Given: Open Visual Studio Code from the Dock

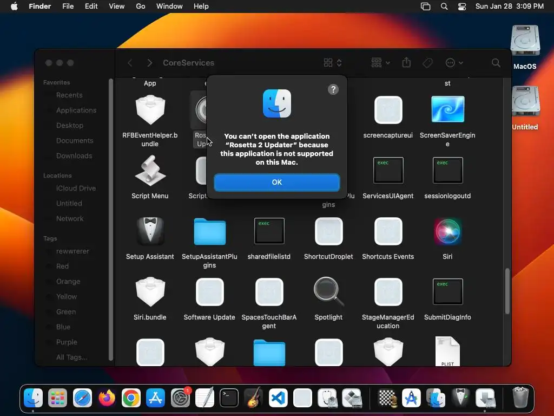Looking at the screenshot, I should pyautogui.click(x=278, y=398).
